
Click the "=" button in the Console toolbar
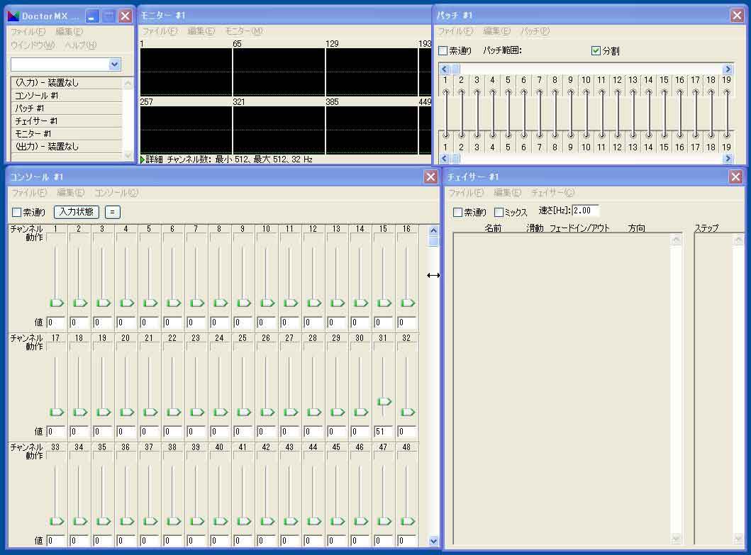113,212
